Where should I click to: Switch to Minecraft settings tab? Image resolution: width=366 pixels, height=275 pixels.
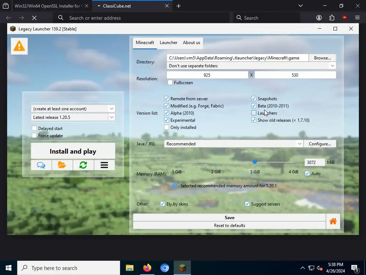(x=145, y=43)
